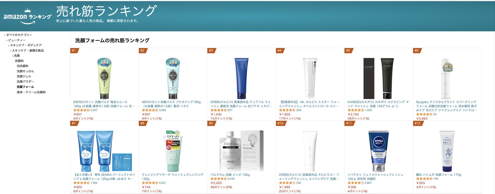Viewport: 495px width, 194px height.
Task: Select the blue ORBIS Clearful tube image
Action: [241, 78]
